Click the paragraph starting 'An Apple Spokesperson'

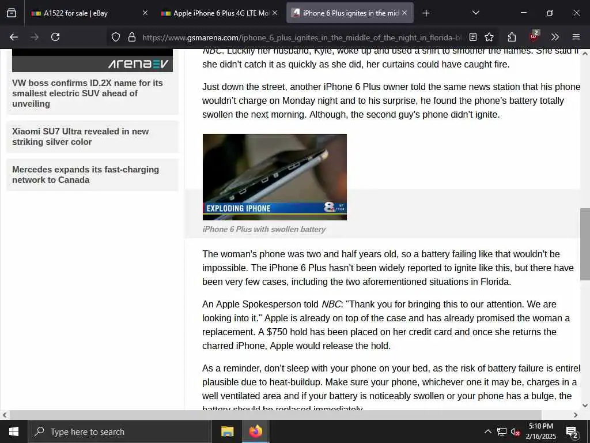(x=387, y=325)
